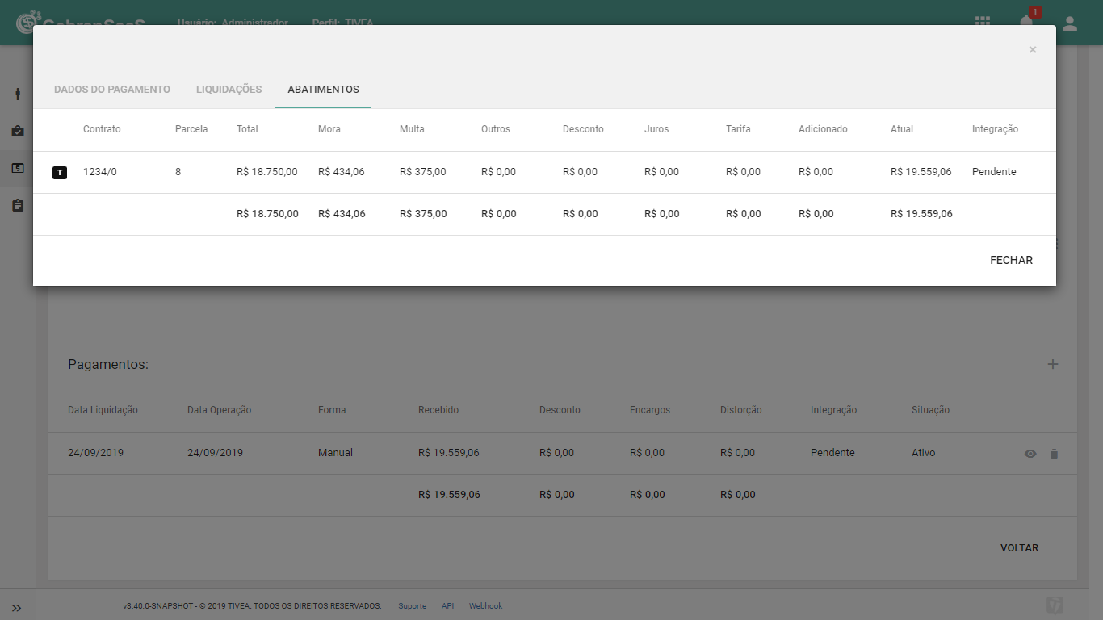Open the user account icon in the top bar
Screen dimensions: 1103x620
pyautogui.click(x=1070, y=23)
